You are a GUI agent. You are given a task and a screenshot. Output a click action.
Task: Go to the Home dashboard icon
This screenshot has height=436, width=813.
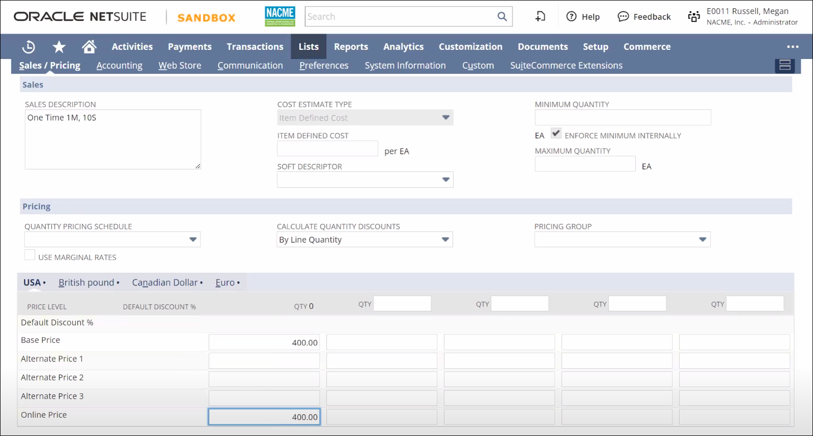pyautogui.click(x=89, y=47)
